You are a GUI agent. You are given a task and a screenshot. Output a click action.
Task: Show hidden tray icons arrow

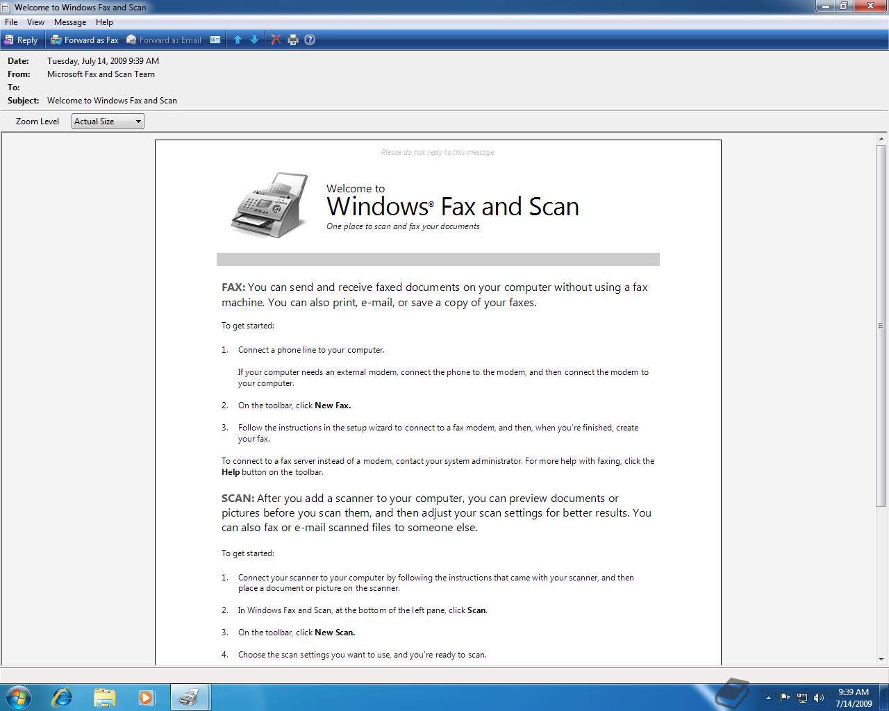pyautogui.click(x=768, y=697)
